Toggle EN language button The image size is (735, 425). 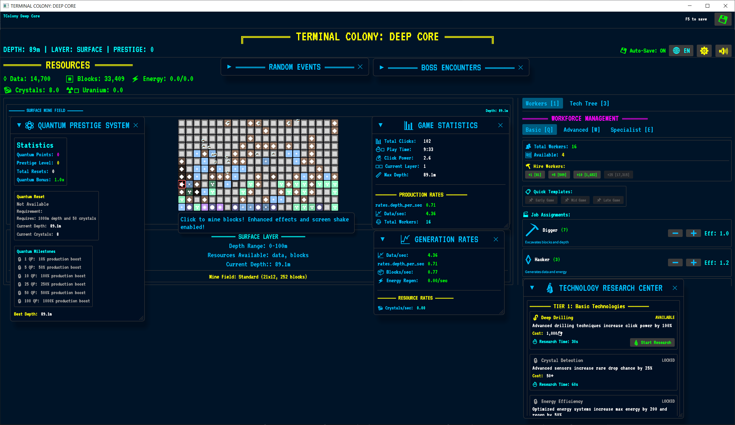coord(681,51)
